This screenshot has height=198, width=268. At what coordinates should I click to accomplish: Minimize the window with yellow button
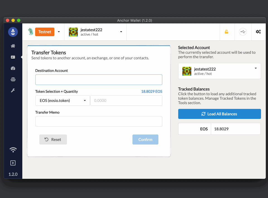click(13, 20)
